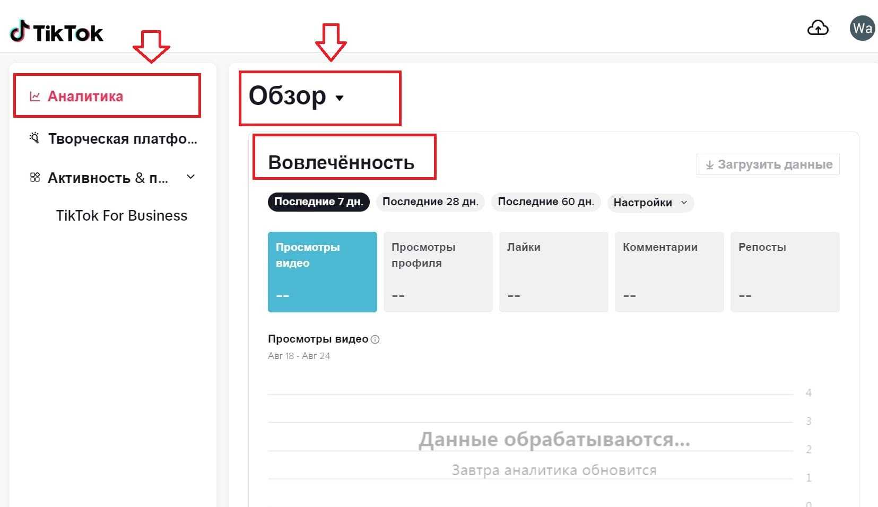Switch to the Комментарии metric tab
Screen dimensions: 878x507
[669, 272]
